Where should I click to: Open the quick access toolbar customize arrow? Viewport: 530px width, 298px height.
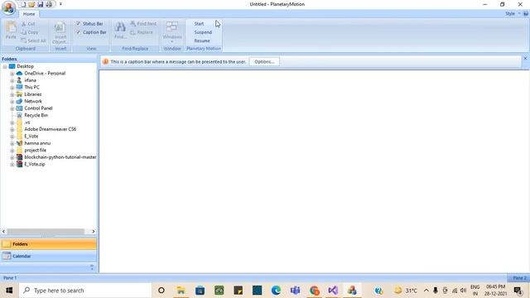click(x=60, y=4)
